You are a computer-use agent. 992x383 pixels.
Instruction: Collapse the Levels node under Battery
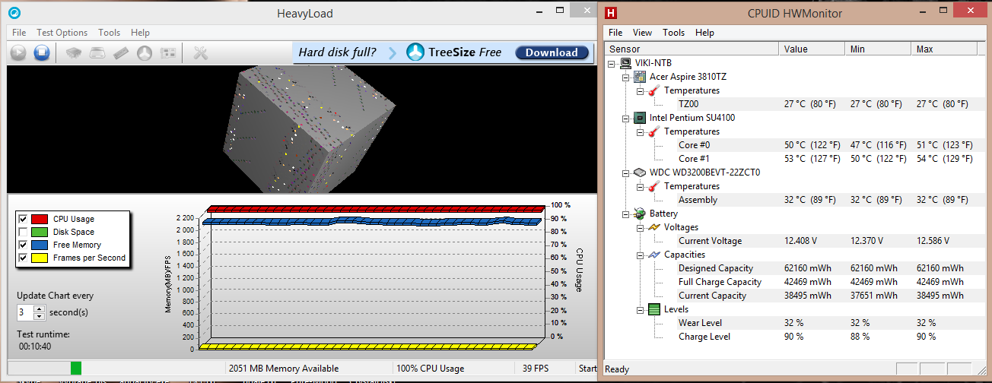click(640, 309)
